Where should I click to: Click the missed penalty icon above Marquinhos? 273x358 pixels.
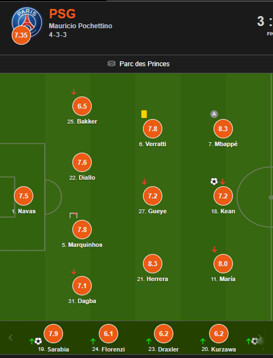pos(74,215)
